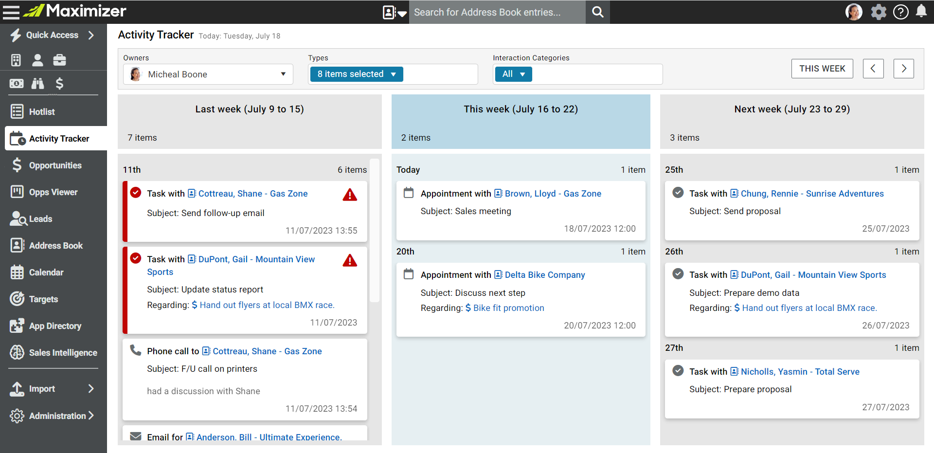
Task: Toggle completion of 'Update status report' task
Action: click(136, 258)
